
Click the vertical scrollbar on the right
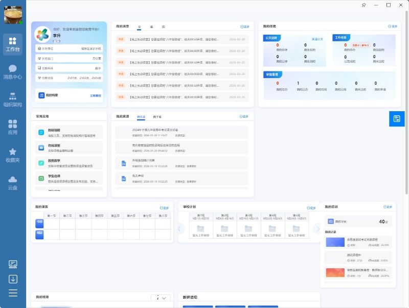[406, 102]
